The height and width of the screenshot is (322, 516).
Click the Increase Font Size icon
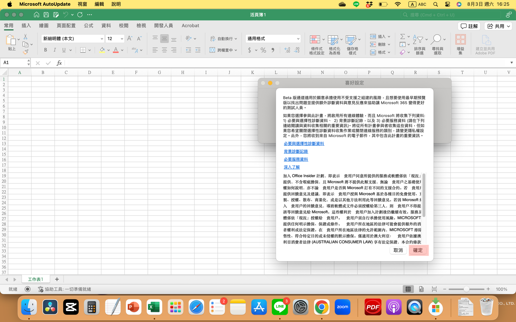coord(130,39)
